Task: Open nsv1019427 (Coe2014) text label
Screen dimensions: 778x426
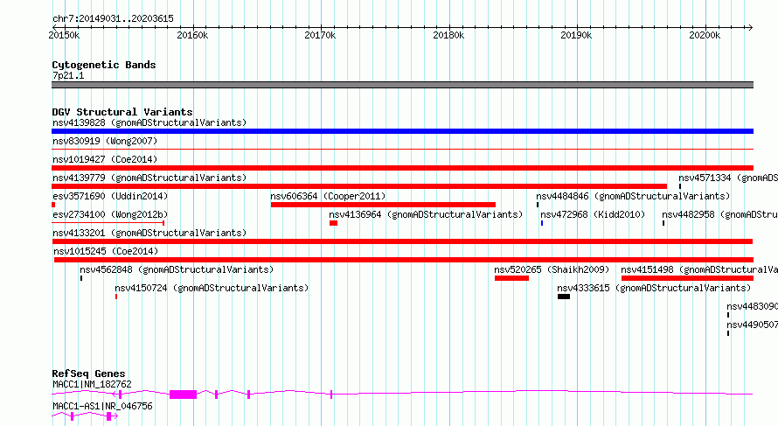Action: [105, 159]
